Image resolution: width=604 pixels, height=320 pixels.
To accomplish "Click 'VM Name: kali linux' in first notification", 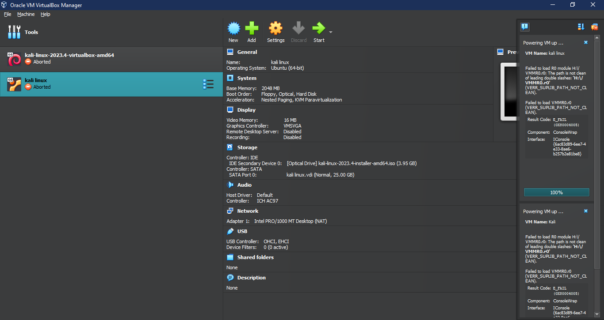I will coord(545,53).
